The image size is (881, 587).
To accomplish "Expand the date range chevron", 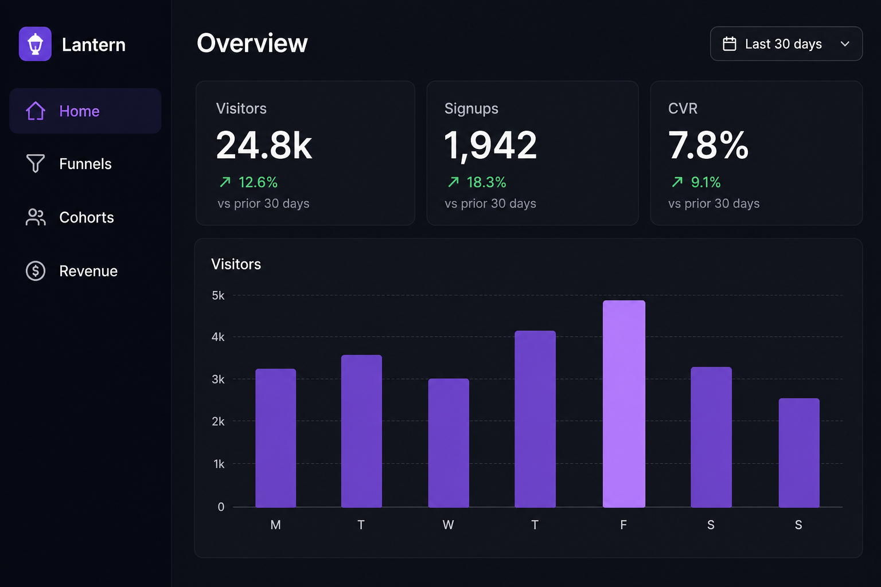I will 845,44.
